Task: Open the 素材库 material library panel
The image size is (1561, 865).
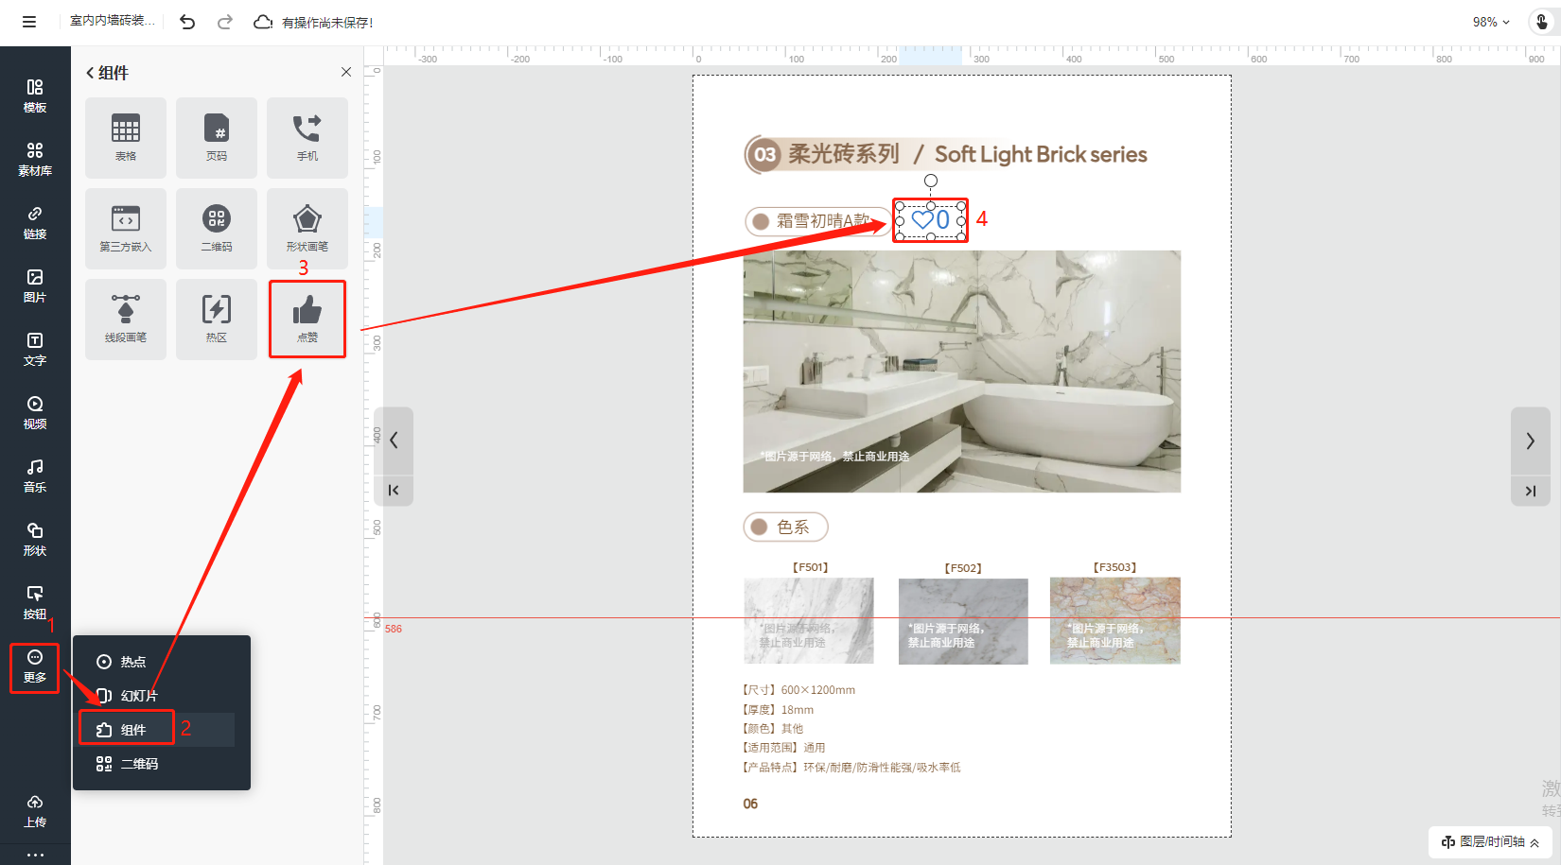Action: click(35, 159)
